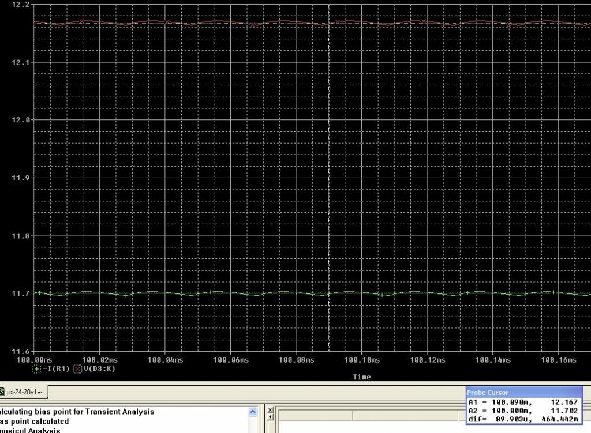Click the 100.08ms x-axis tick label

295,360
